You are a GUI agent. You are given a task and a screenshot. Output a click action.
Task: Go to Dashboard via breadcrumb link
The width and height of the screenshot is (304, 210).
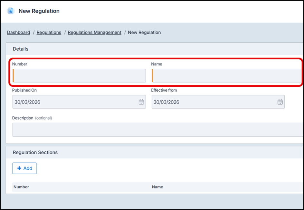[18, 32]
